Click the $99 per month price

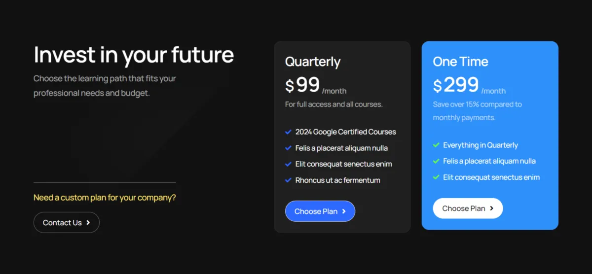point(316,85)
